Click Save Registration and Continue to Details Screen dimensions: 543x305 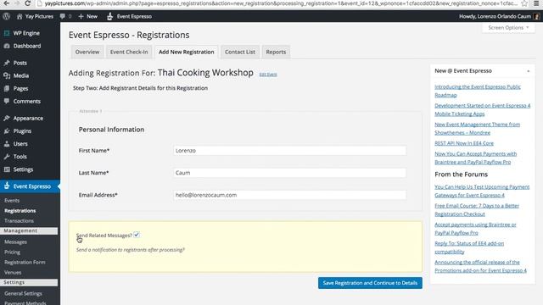[x=370, y=283]
